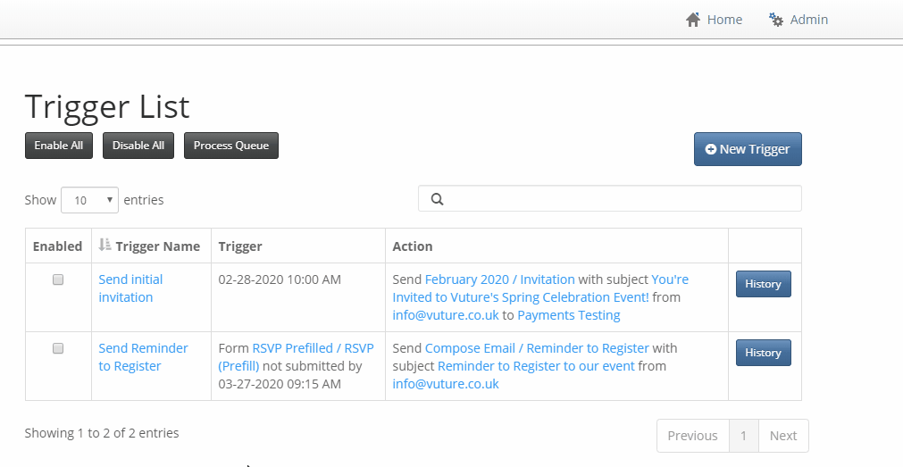
Task: Open the Home menu item
Action: 715,20
